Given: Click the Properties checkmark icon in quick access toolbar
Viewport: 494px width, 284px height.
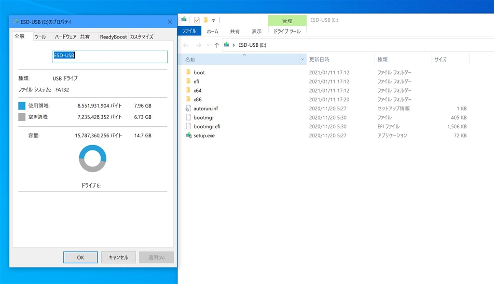Looking at the screenshot, I should (197, 20).
